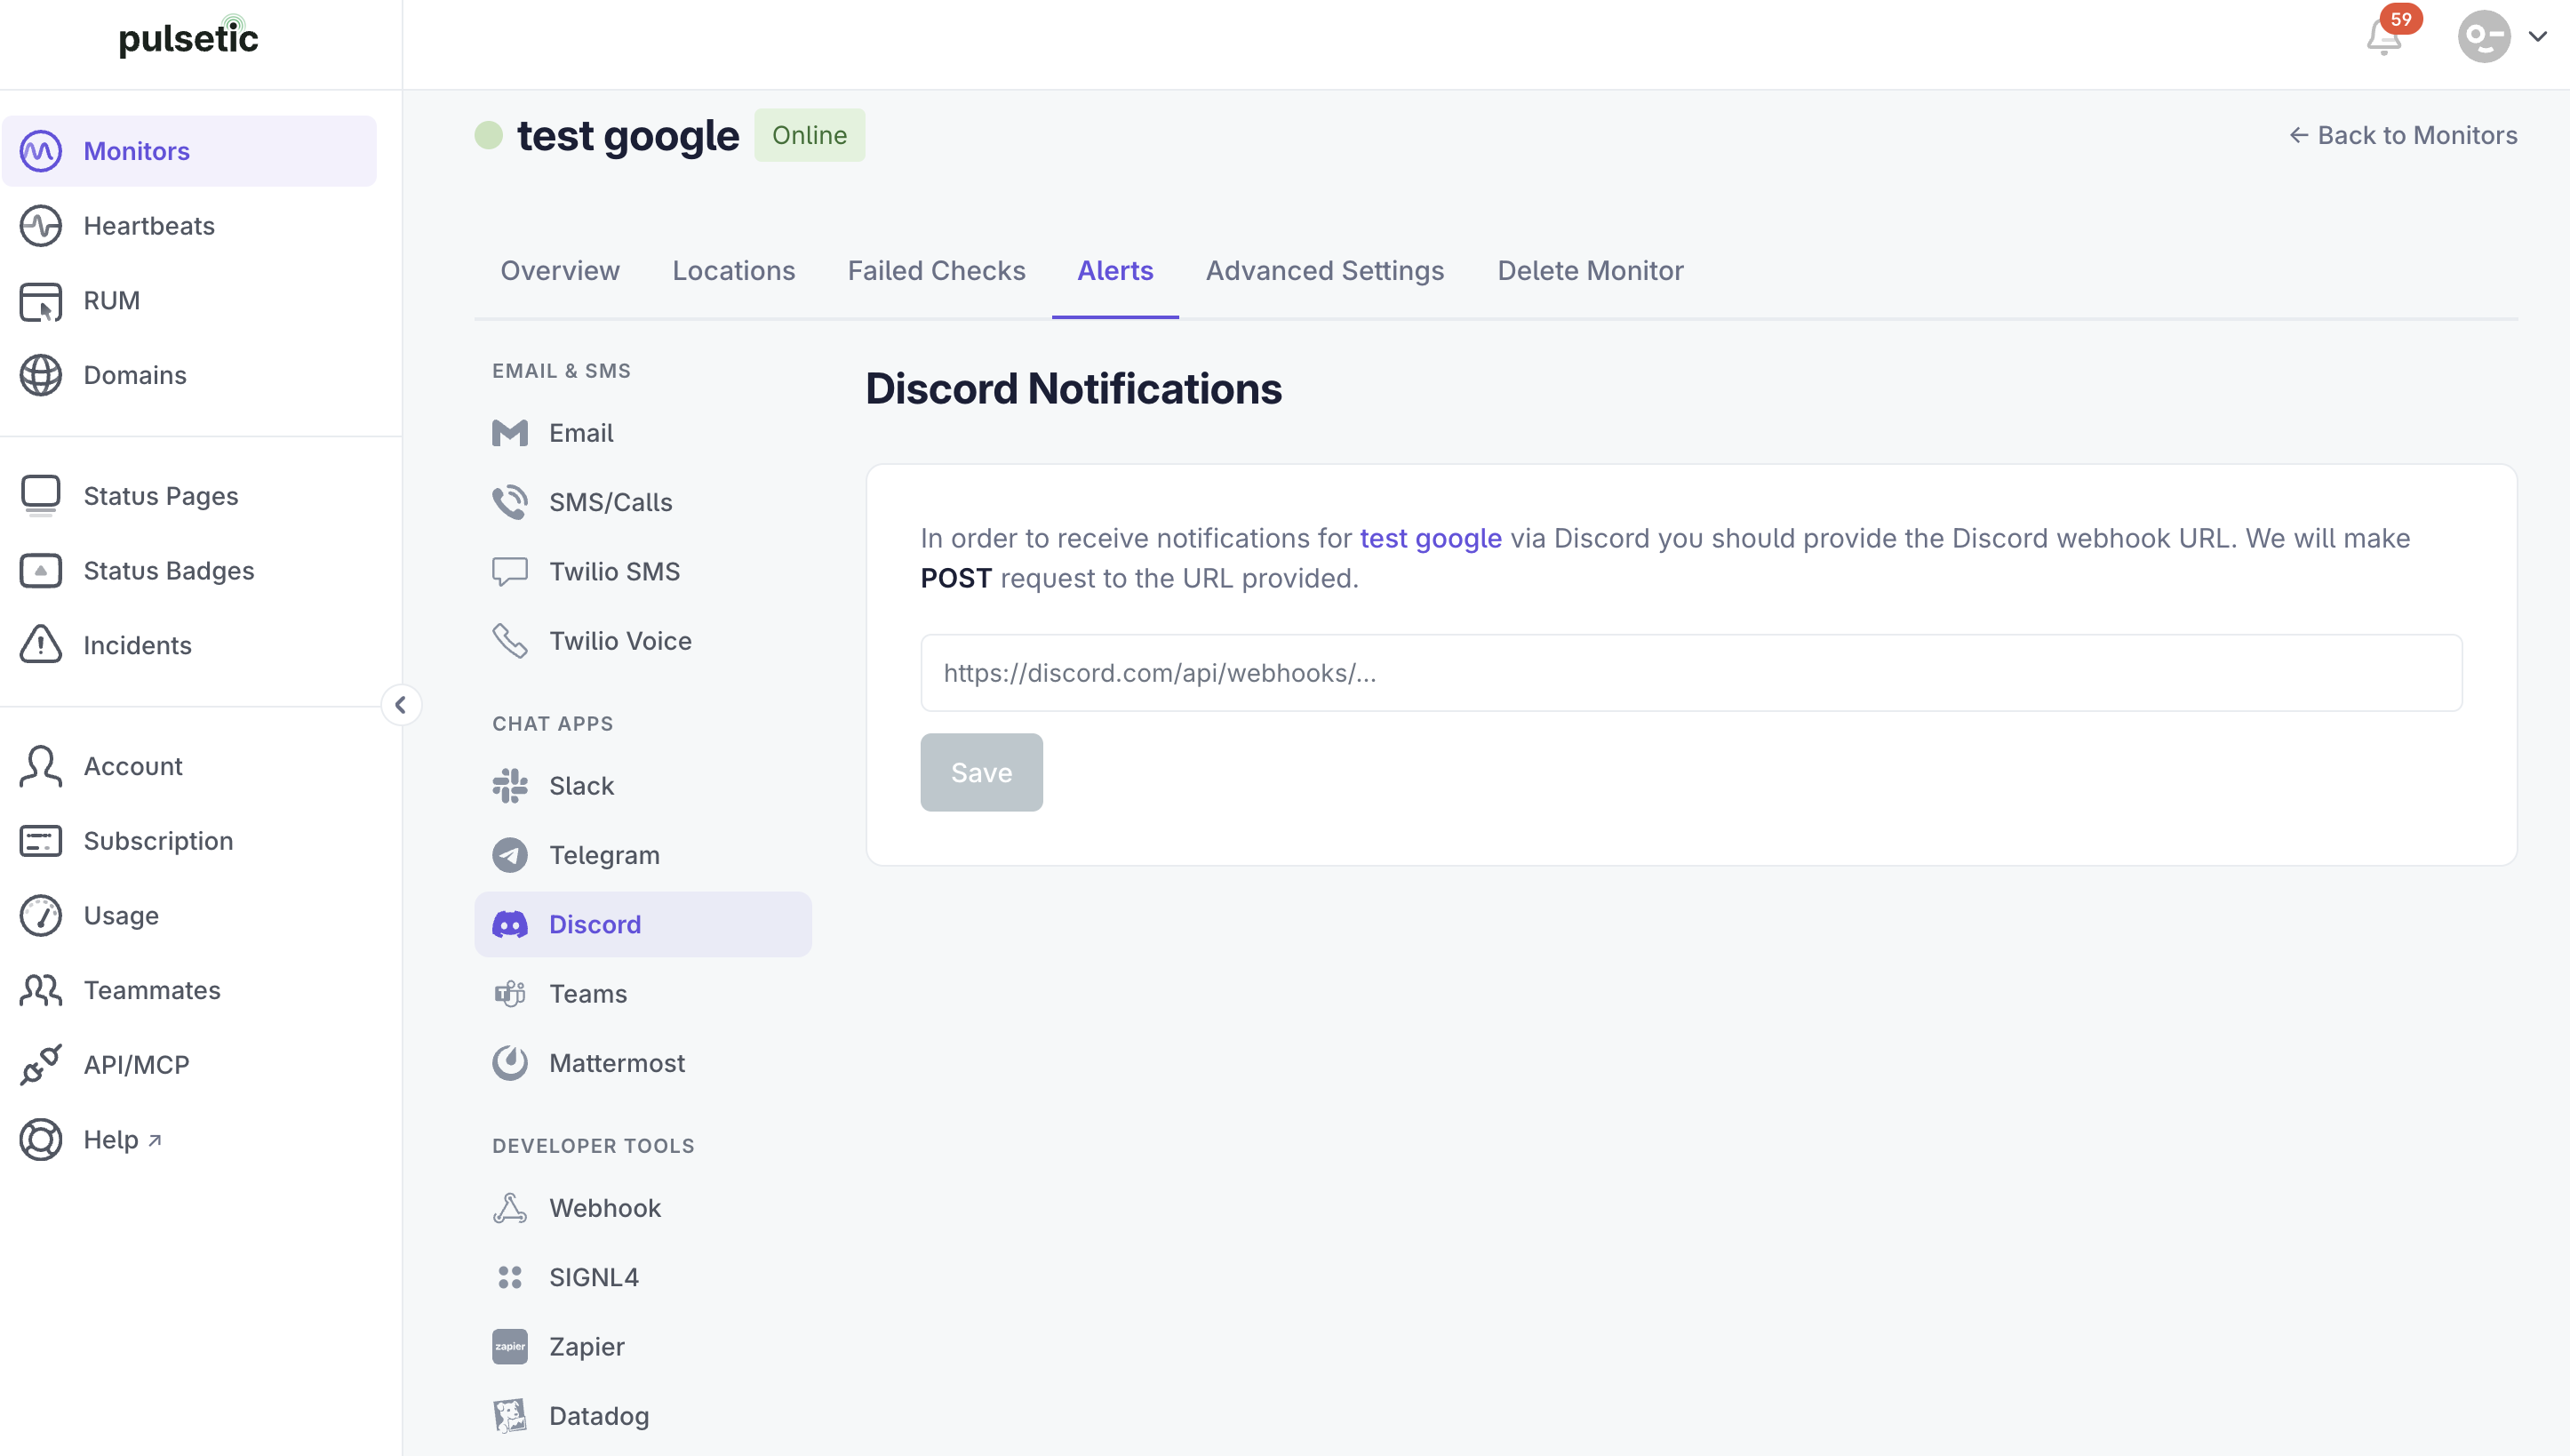The width and height of the screenshot is (2570, 1456).
Task: Click the Save button
Action: coord(982,773)
